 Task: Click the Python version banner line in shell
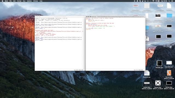pos(51,18)
